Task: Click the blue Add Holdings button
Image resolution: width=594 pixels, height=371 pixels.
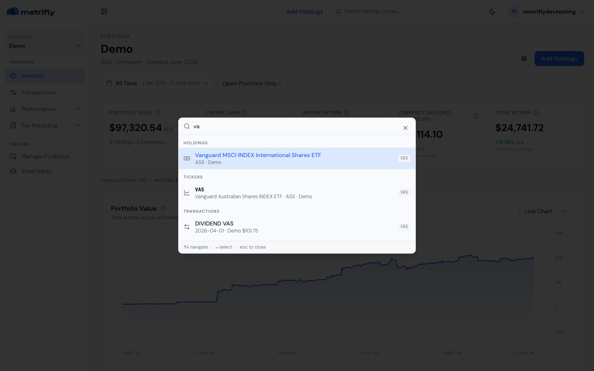Action: tap(559, 59)
